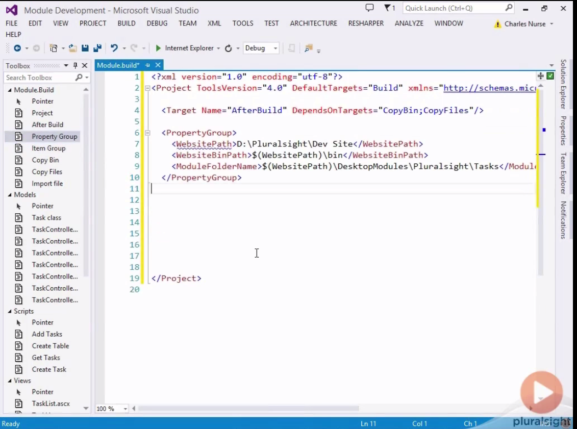
Task: Open the Solution Explorer side tab
Action: 563,84
